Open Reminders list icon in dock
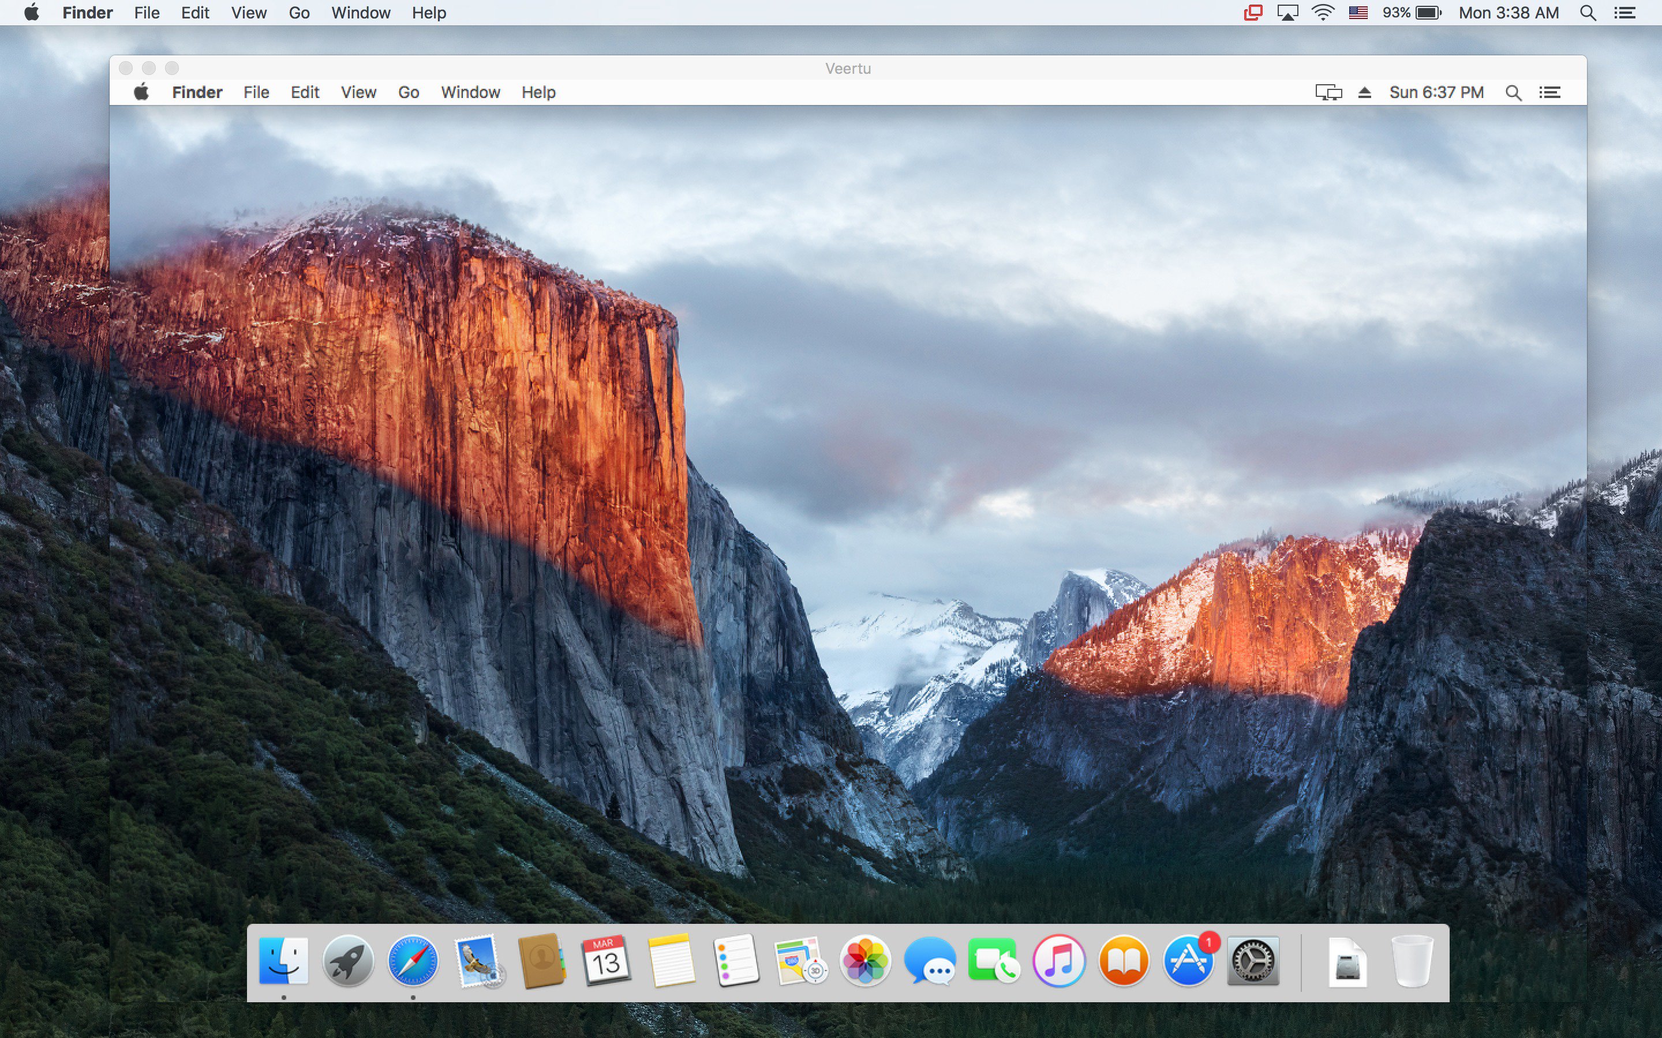This screenshot has height=1038, width=1662. (736, 961)
